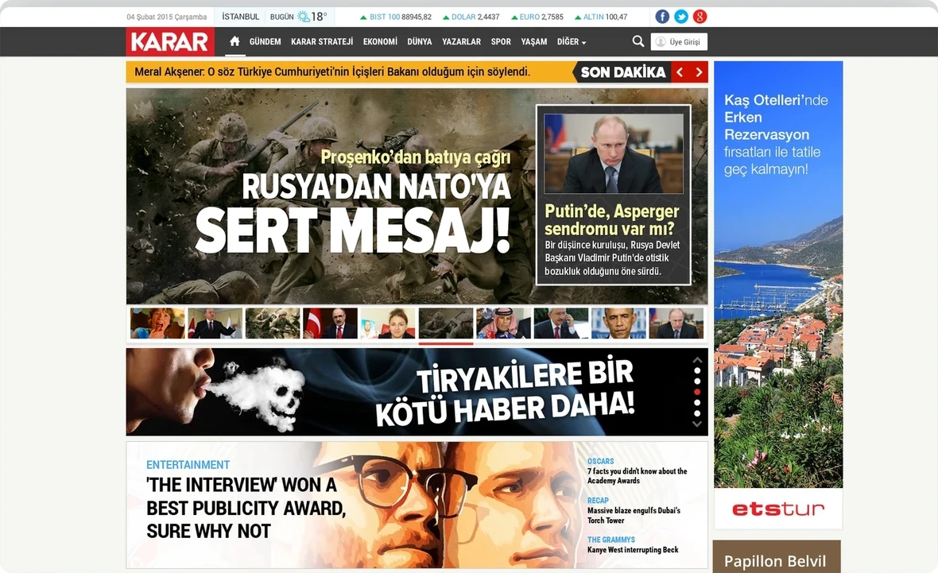The image size is (938, 573).
Task: Select the active underlined soldiers thumbnail
Action: pos(446,323)
